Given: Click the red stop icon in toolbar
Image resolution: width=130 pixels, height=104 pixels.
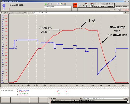Looking at the screenshot, I should tap(58, 4).
